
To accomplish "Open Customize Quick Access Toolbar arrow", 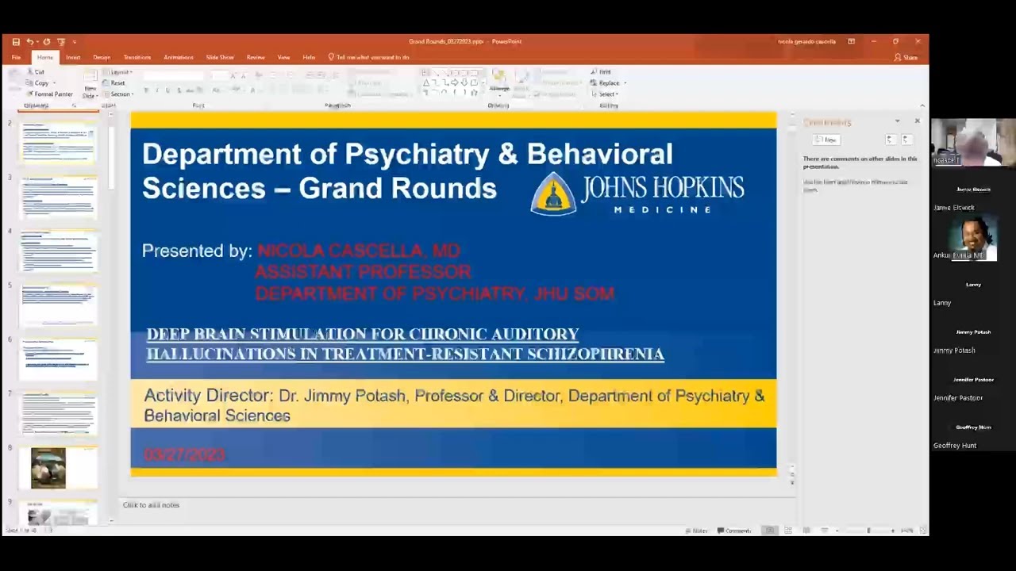I will (x=74, y=41).
